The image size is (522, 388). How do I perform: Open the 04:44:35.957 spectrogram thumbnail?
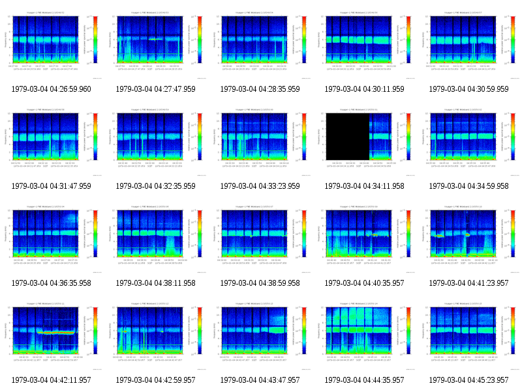(364, 336)
